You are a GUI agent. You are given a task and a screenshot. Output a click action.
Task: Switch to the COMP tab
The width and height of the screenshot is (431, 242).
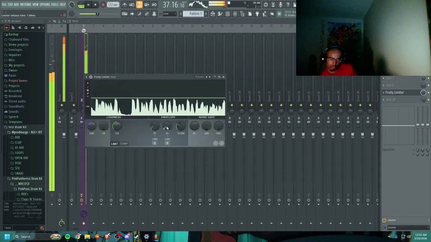(124, 144)
